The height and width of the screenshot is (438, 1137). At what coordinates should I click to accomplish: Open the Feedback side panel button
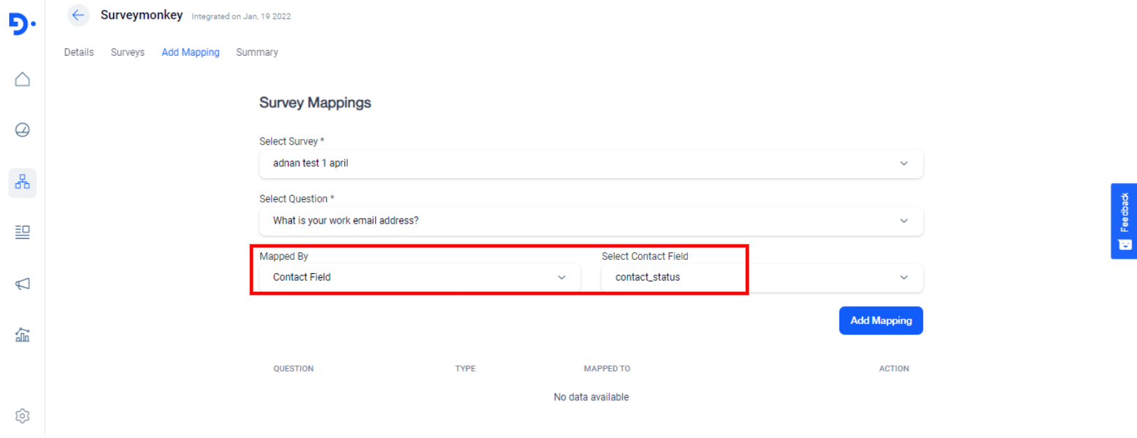tap(1124, 221)
